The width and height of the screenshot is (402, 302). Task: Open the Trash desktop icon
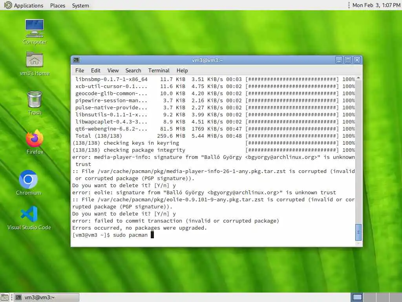click(35, 103)
